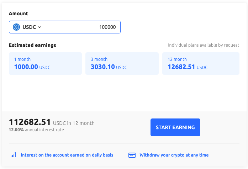Select the 12 month plan label

click(177, 59)
